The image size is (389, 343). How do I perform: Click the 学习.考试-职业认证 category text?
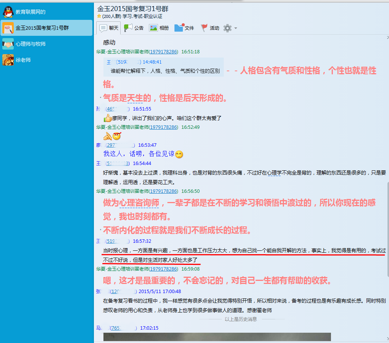[142, 16]
